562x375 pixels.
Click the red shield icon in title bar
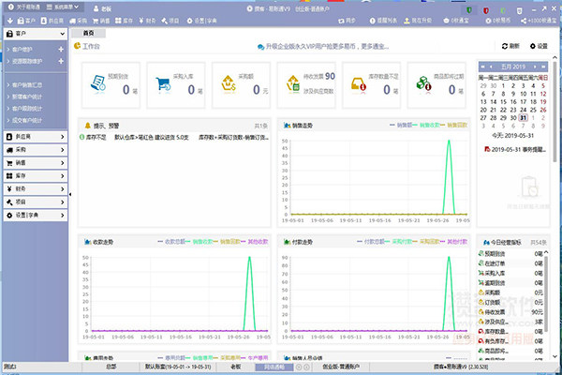pos(486,10)
